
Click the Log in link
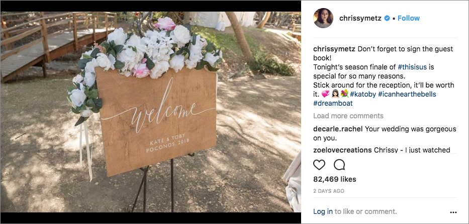(x=323, y=211)
